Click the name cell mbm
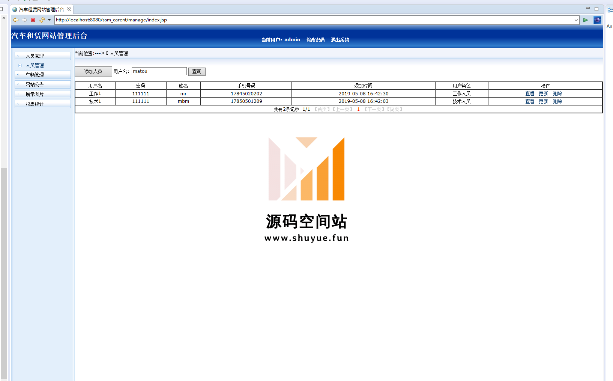Viewport: 613px width, 381px height. click(183, 101)
